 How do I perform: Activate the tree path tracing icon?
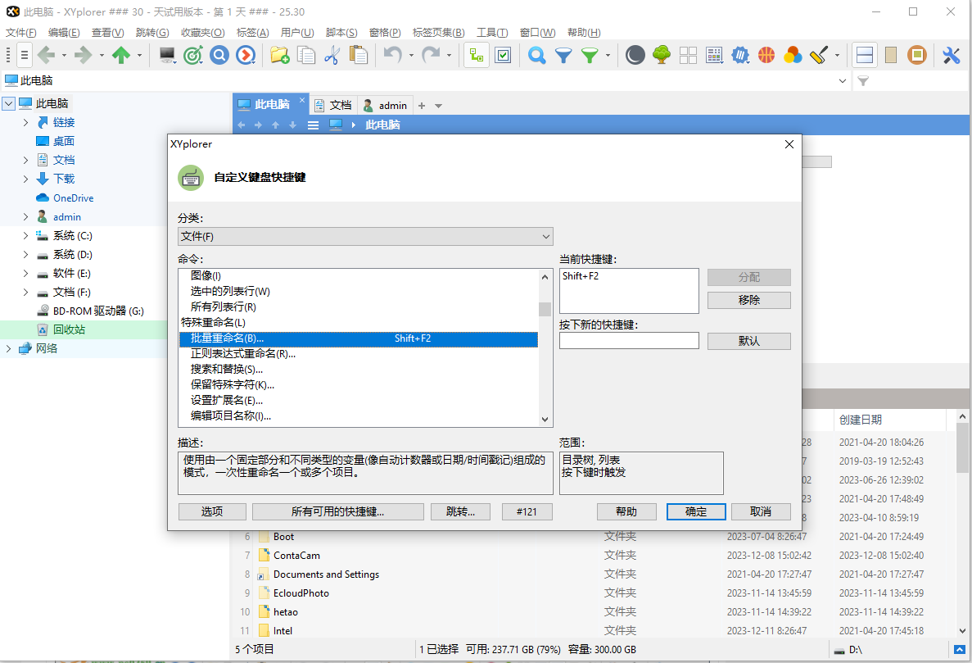476,55
